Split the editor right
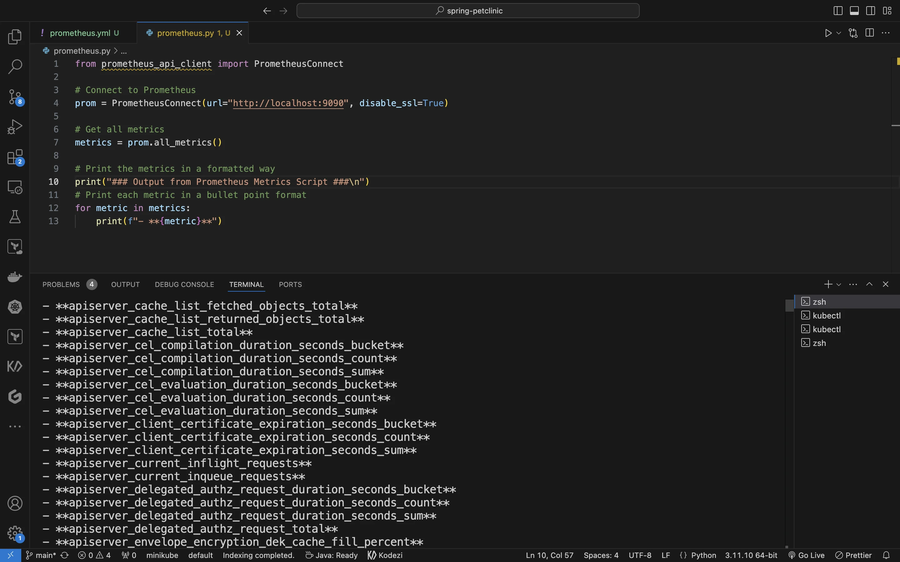 (x=869, y=33)
